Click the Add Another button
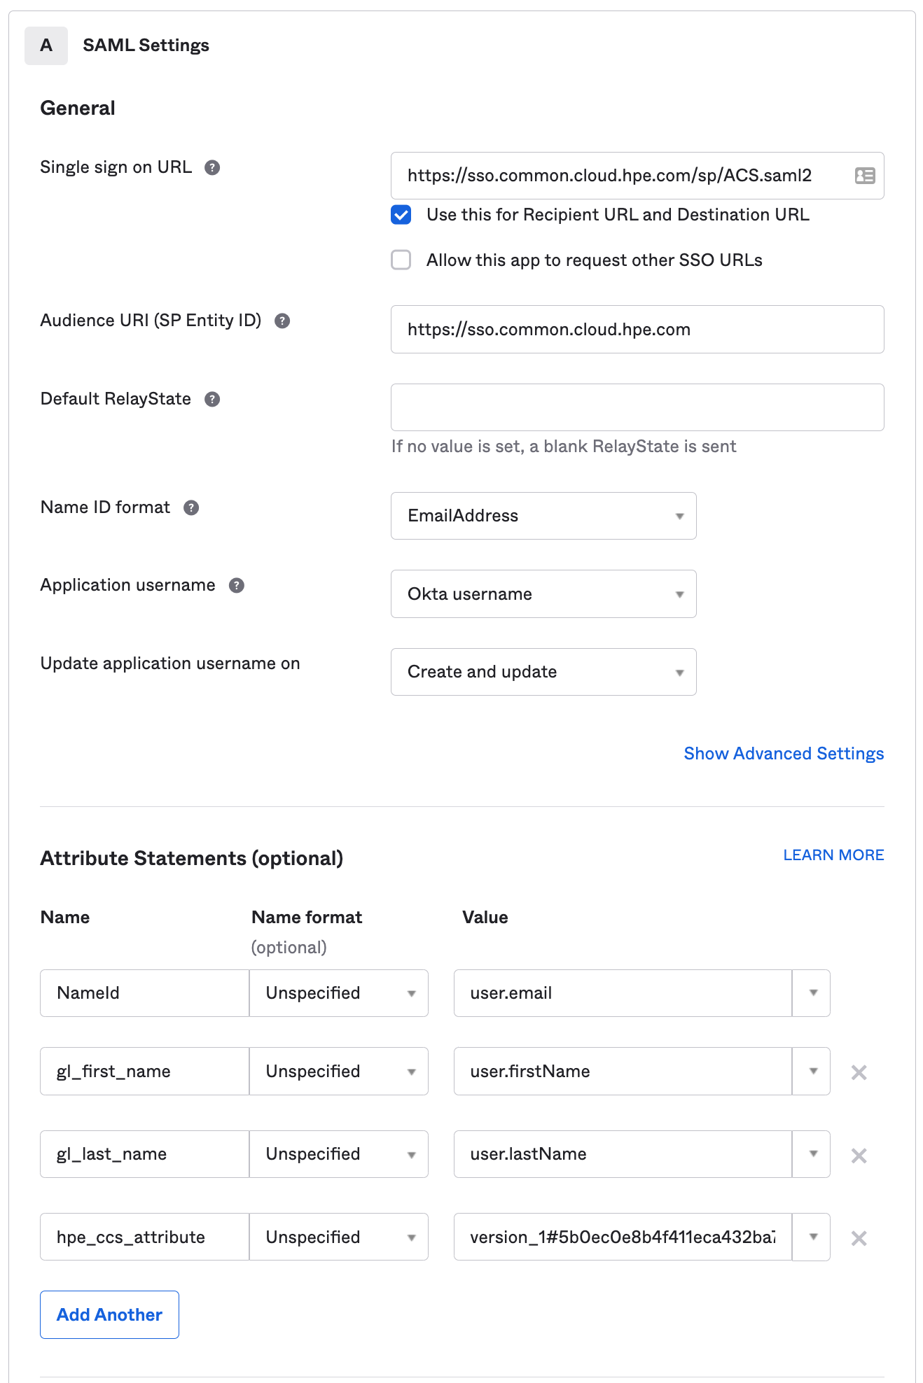923x1383 pixels. pyautogui.click(x=109, y=1314)
